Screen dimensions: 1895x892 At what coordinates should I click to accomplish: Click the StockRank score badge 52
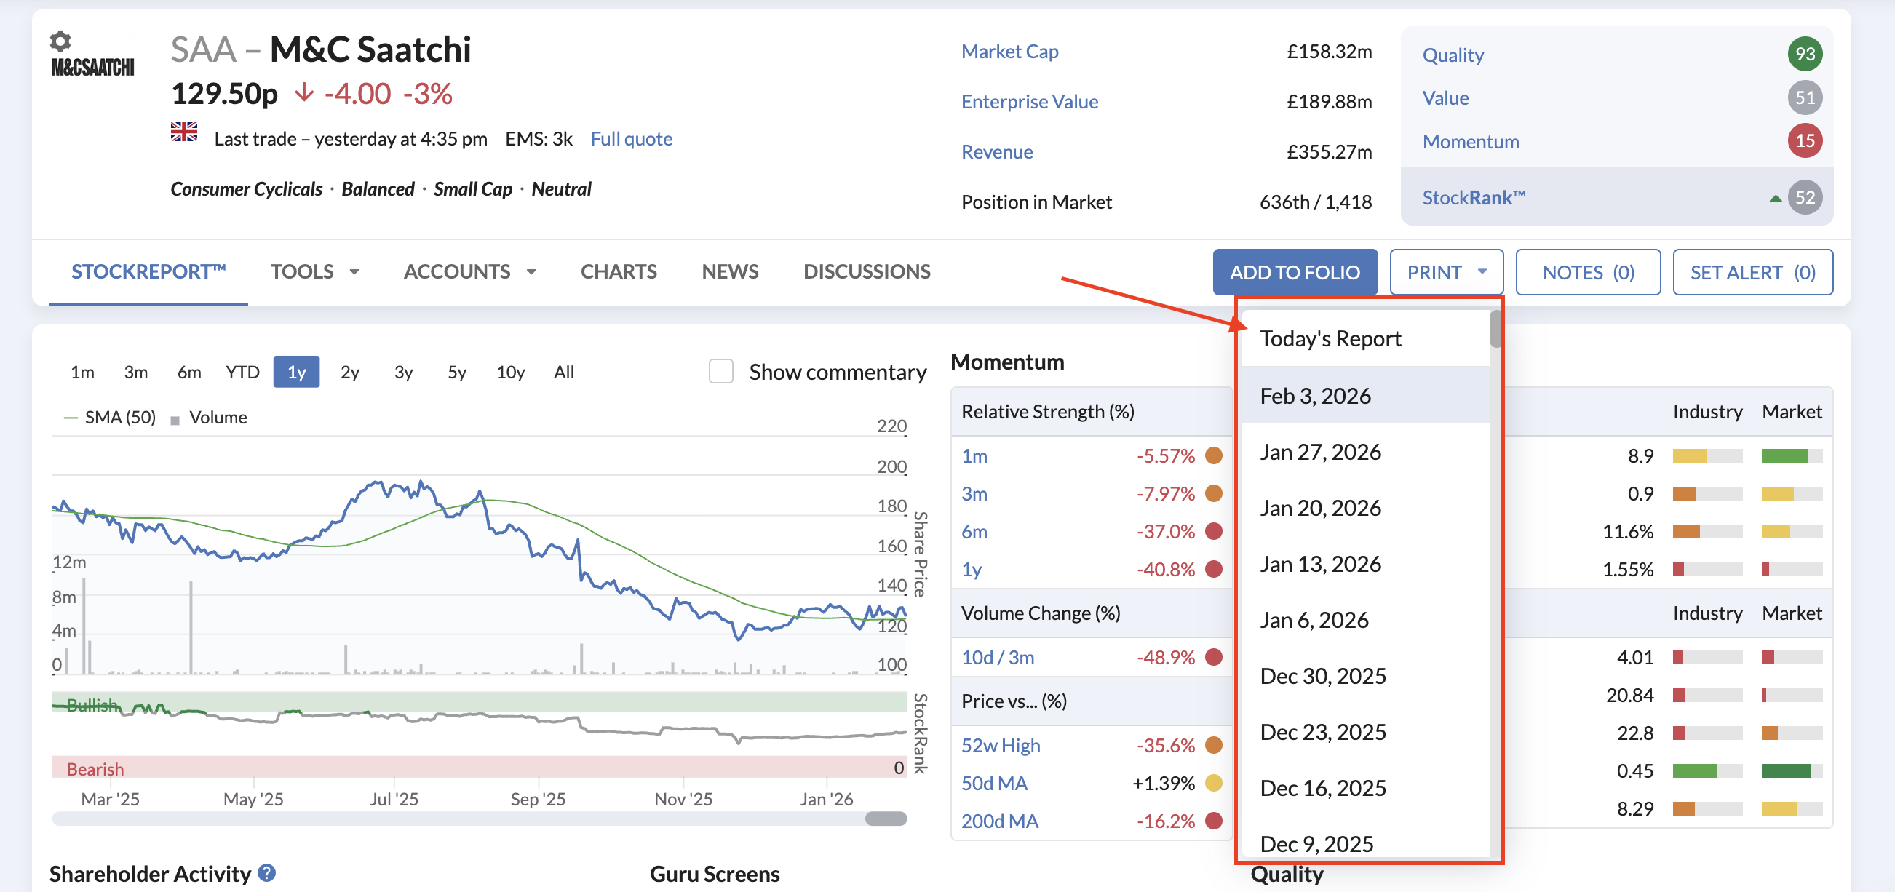point(1805,197)
